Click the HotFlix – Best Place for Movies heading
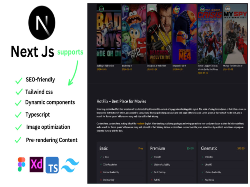The height and width of the screenshot is (187, 250). point(121,101)
